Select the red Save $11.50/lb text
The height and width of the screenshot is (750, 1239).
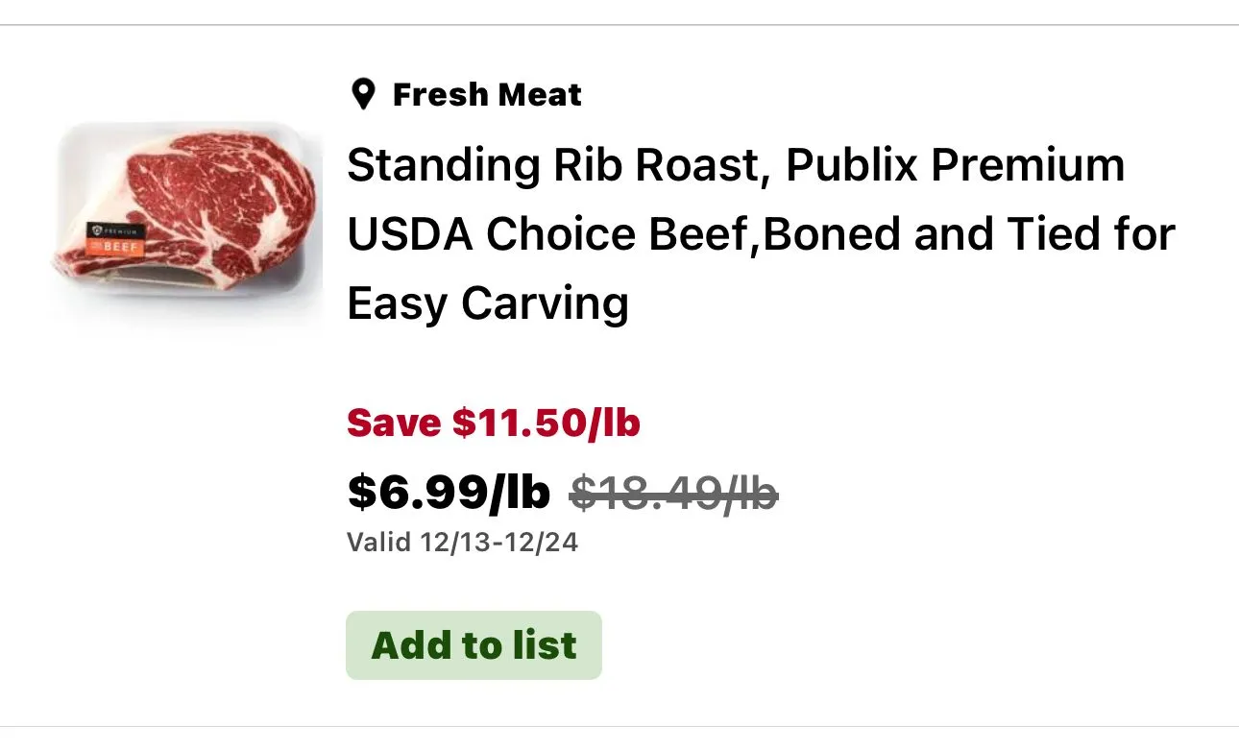(493, 423)
